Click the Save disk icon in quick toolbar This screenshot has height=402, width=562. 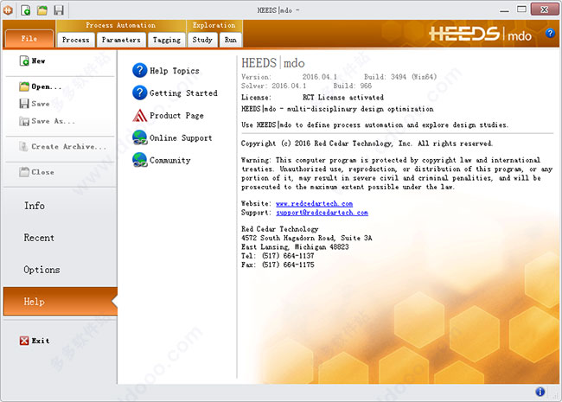59,10
